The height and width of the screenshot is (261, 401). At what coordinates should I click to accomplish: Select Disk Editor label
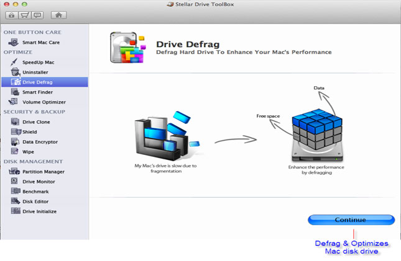[x=35, y=201]
